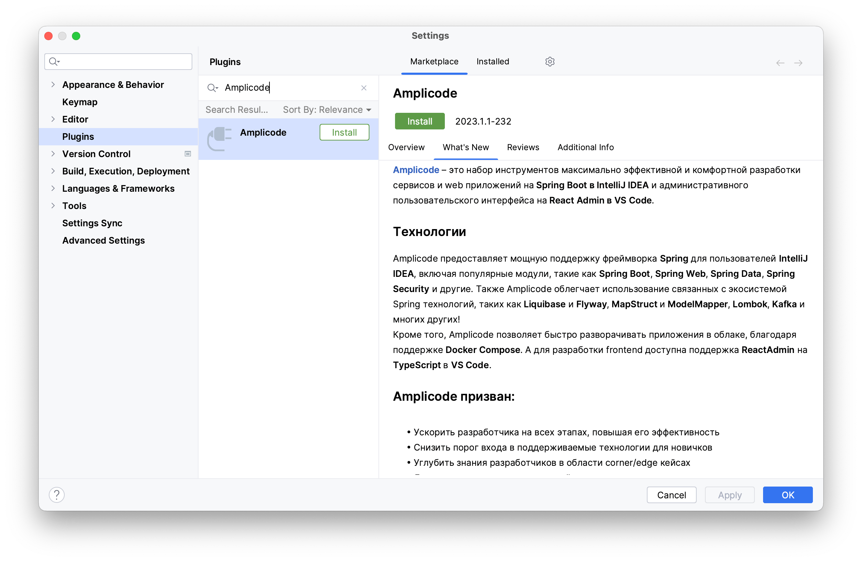Open the Amplicode hyperlink in description
862x562 pixels.
point(416,170)
